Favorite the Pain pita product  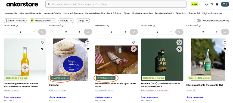88,42
